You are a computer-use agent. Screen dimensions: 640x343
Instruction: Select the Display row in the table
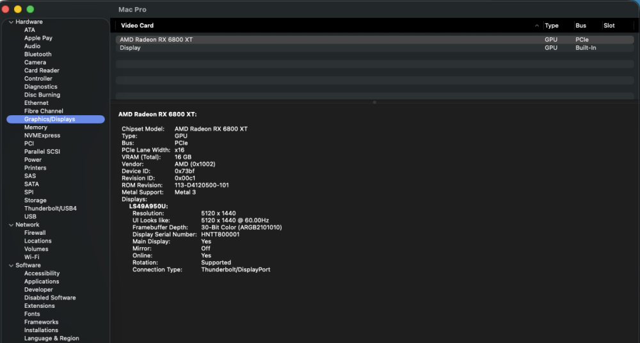tap(374, 48)
